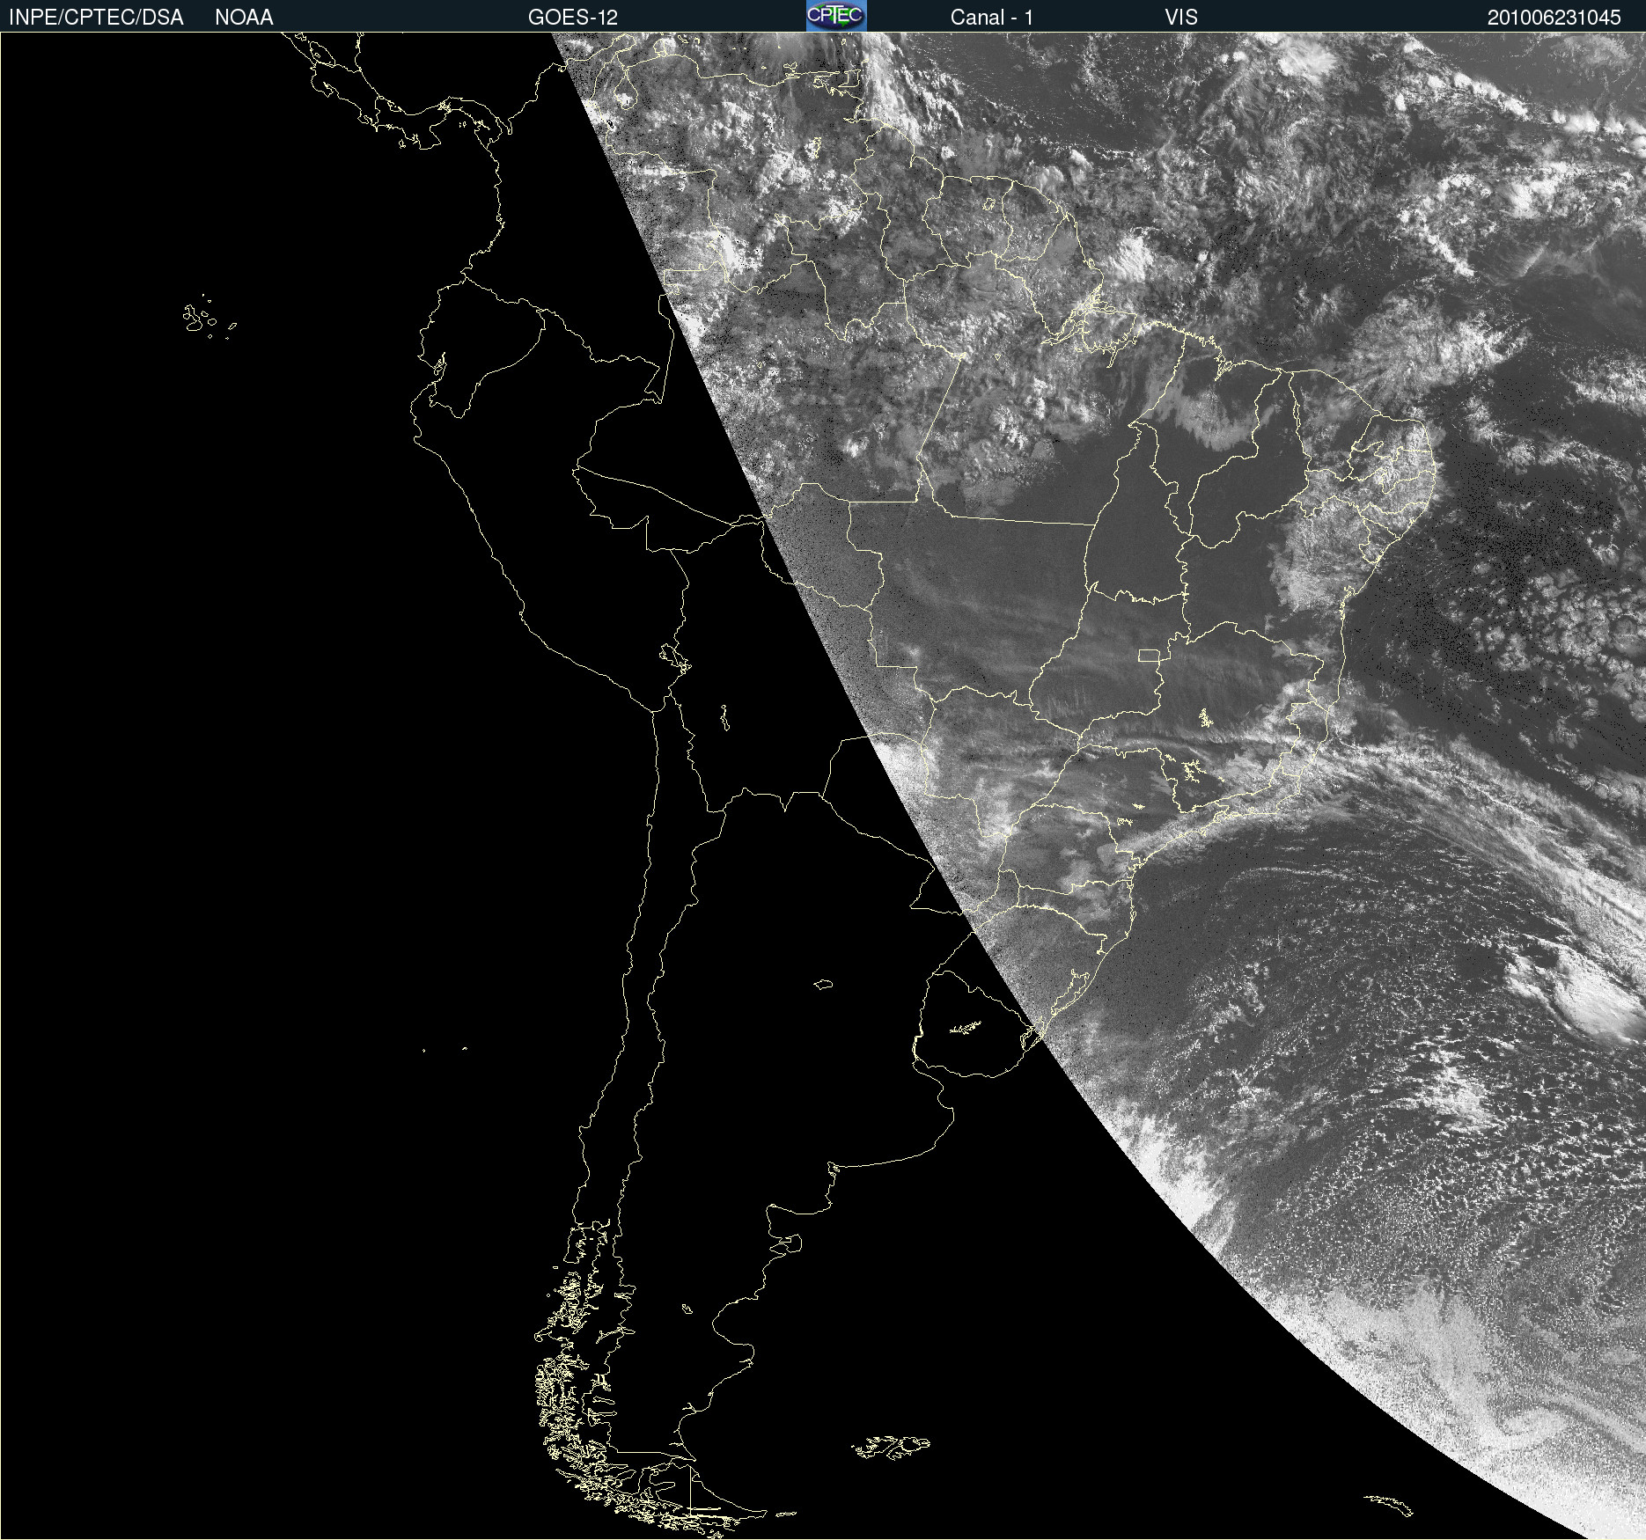
Task: Click the VIS channel label
Action: click(x=1181, y=18)
